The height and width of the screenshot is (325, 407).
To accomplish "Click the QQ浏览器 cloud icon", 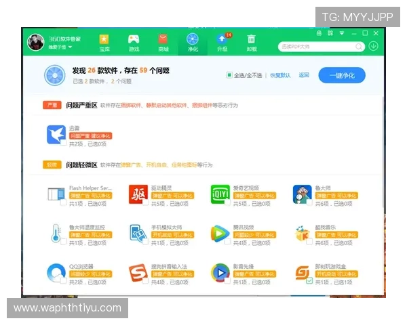I will pos(56,273).
